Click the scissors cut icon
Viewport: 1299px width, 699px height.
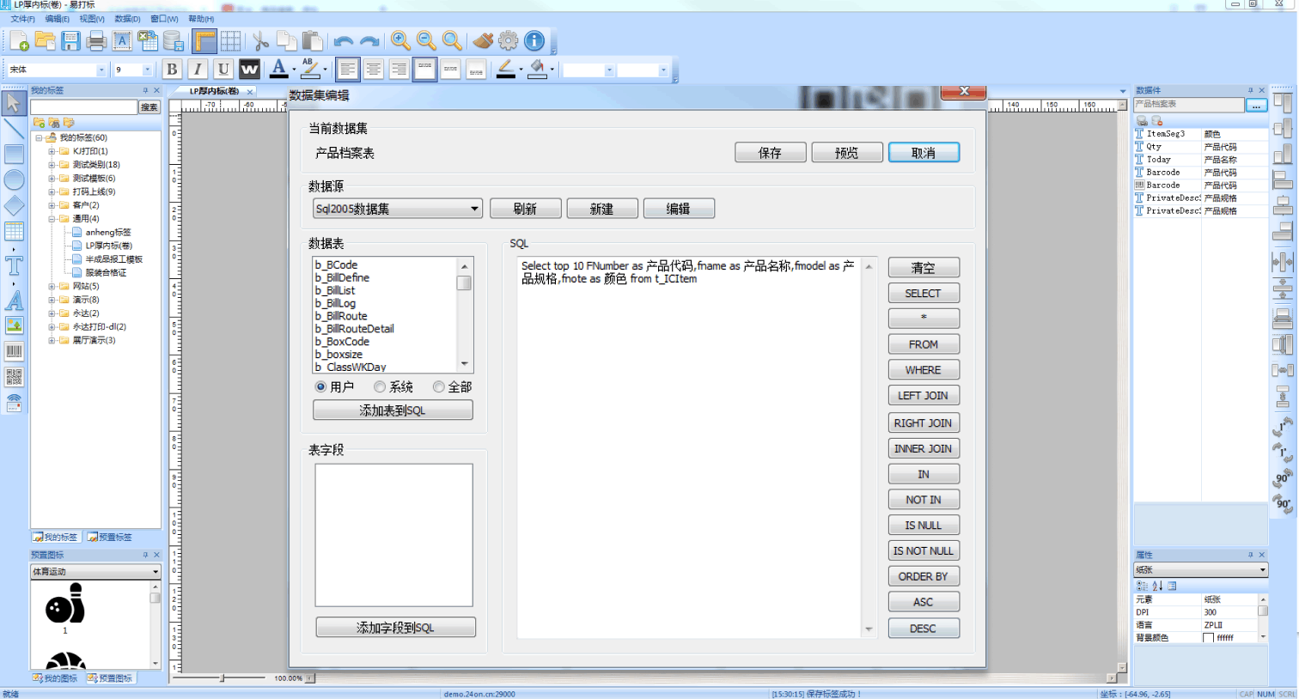coord(260,40)
